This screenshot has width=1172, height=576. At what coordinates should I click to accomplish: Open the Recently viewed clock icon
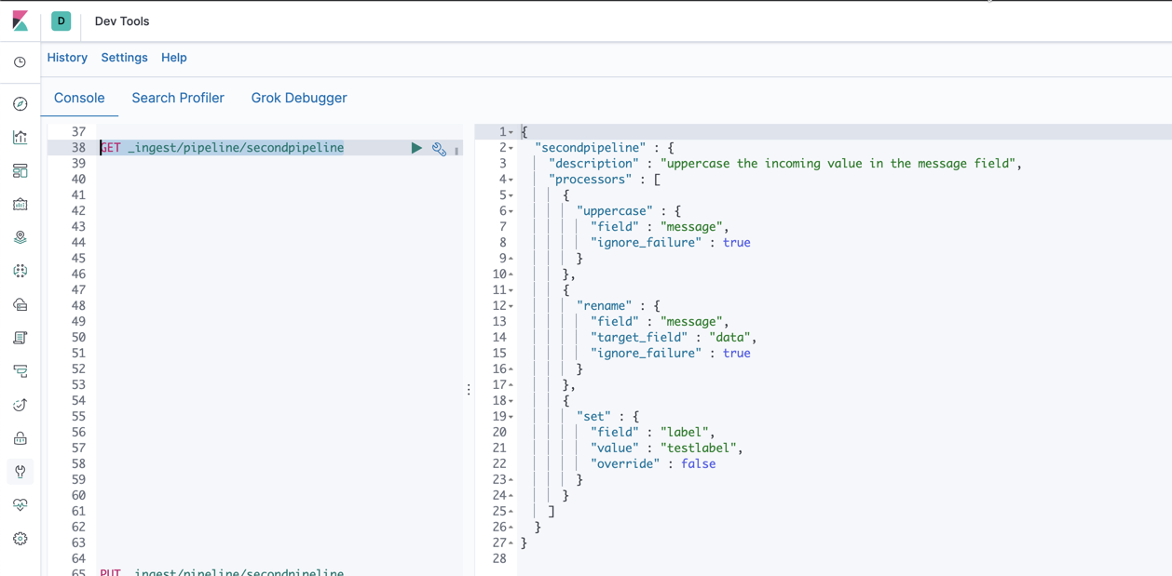tap(20, 62)
